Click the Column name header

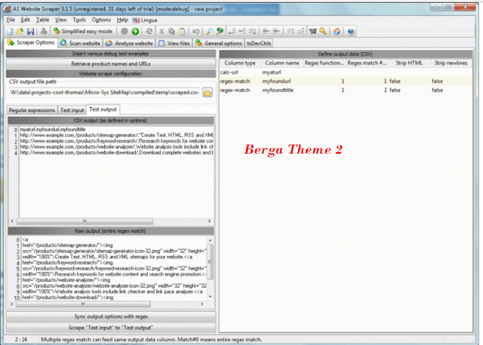[x=282, y=63]
